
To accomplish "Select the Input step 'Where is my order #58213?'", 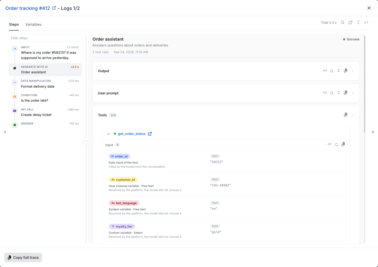I will [45, 53].
